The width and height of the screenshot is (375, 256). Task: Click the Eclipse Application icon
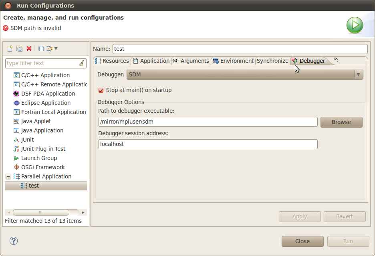pos(16,103)
